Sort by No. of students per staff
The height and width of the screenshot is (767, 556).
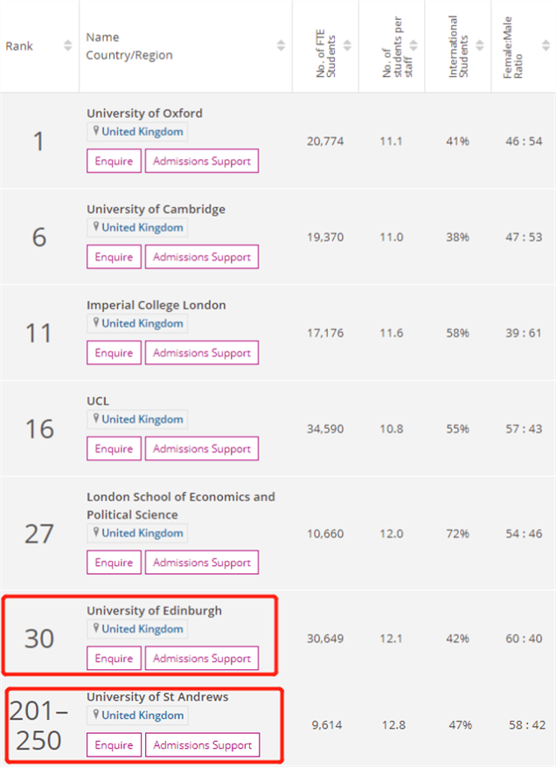(414, 45)
